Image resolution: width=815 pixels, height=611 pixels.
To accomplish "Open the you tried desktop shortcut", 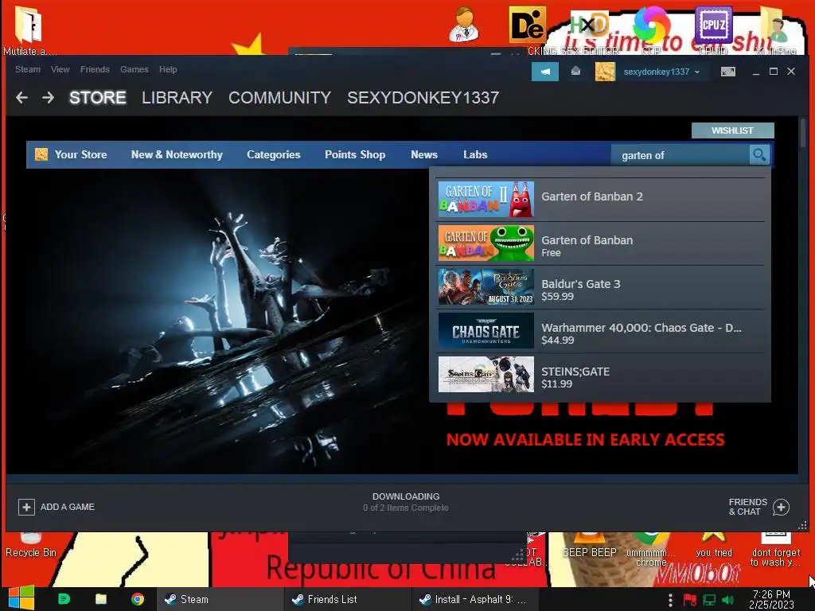I will 714,546.
